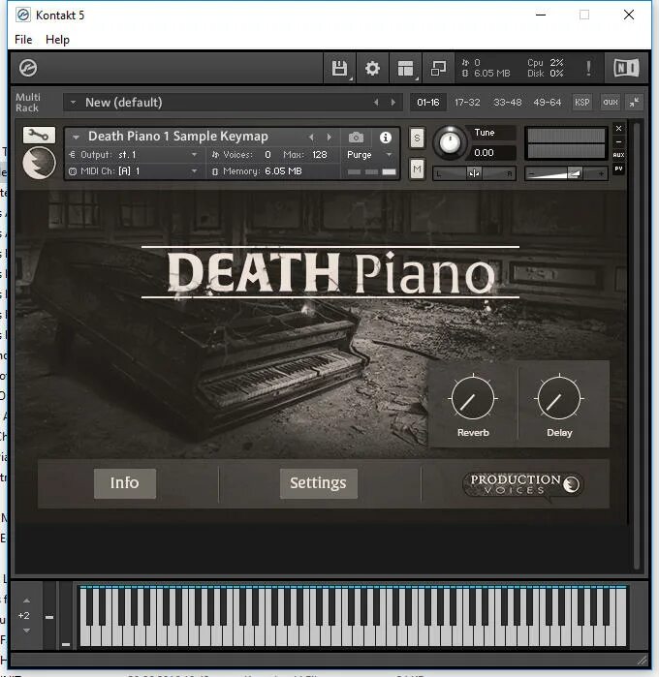Viewport: 659px width, 677px height.
Task: Click the Native Instruments NI logo
Action: pos(626,68)
